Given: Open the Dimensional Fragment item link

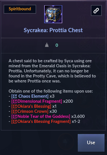Looking at the screenshot, I should pos(37,101).
